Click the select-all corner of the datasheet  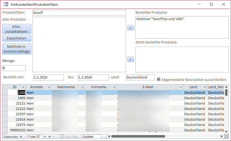click(5, 87)
